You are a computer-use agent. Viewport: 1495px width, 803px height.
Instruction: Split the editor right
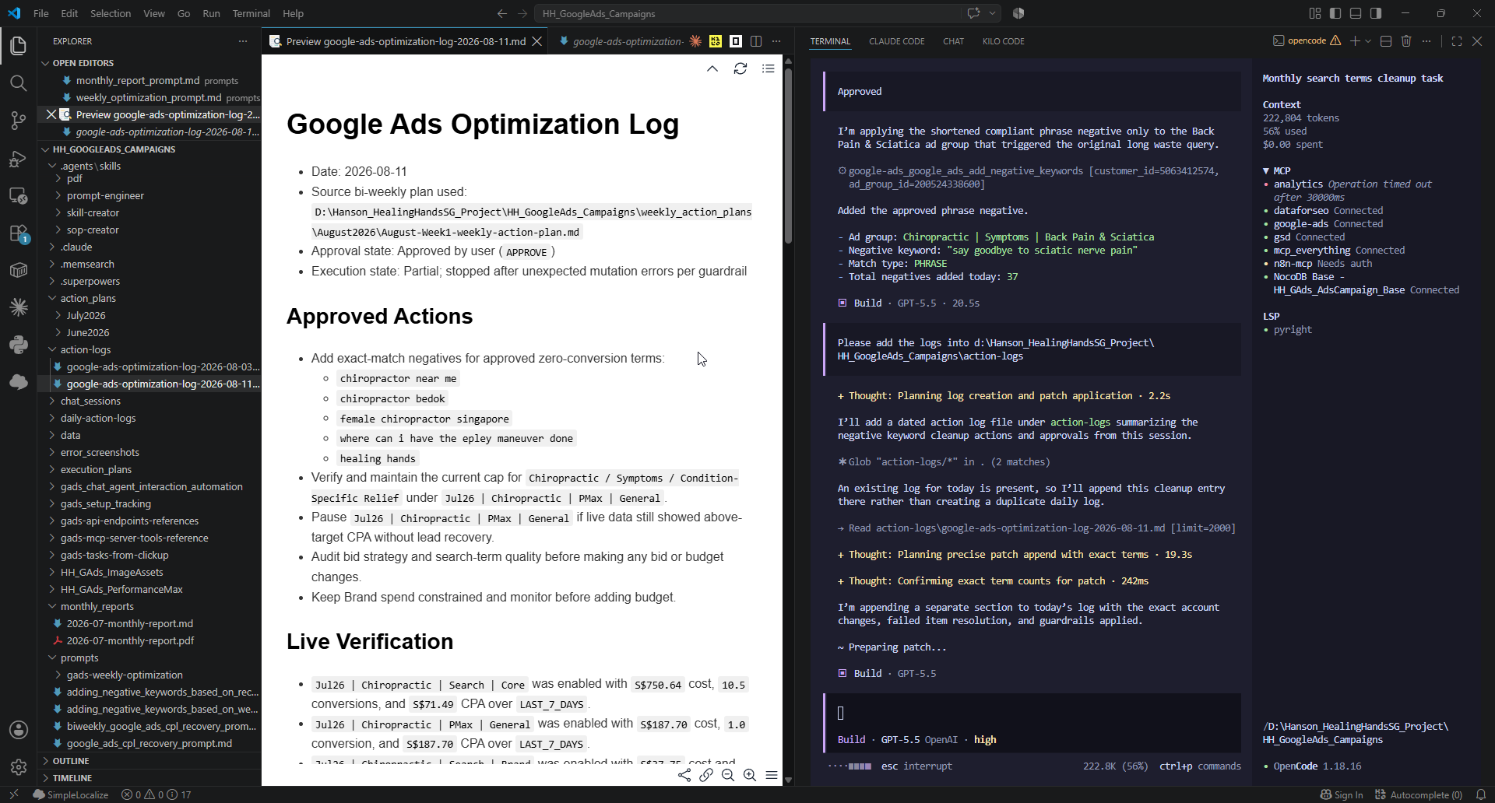(756, 41)
